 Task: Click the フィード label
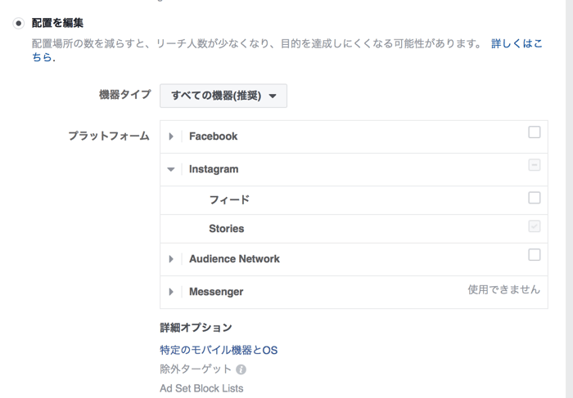click(x=229, y=200)
